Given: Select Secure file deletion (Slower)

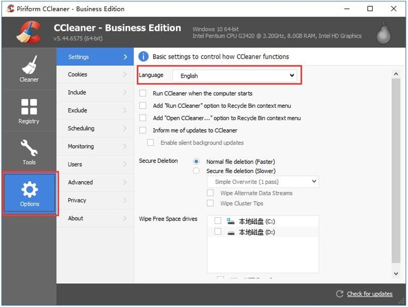Looking at the screenshot, I should pos(196,170).
